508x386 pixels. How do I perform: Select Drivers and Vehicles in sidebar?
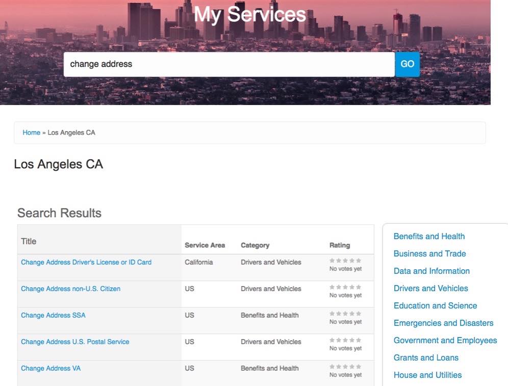pos(430,288)
